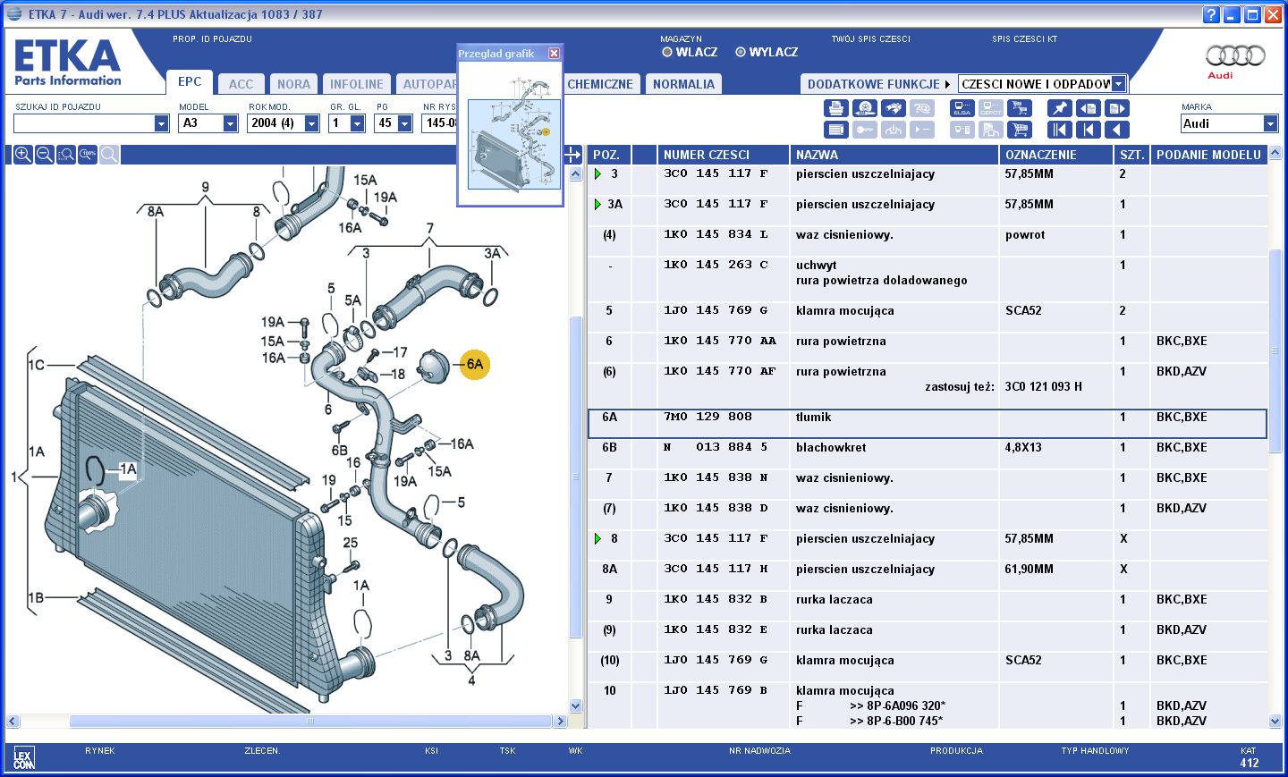Open the MARKA Audi dropdown
The height and width of the screenshot is (777, 1288).
pos(1270,123)
